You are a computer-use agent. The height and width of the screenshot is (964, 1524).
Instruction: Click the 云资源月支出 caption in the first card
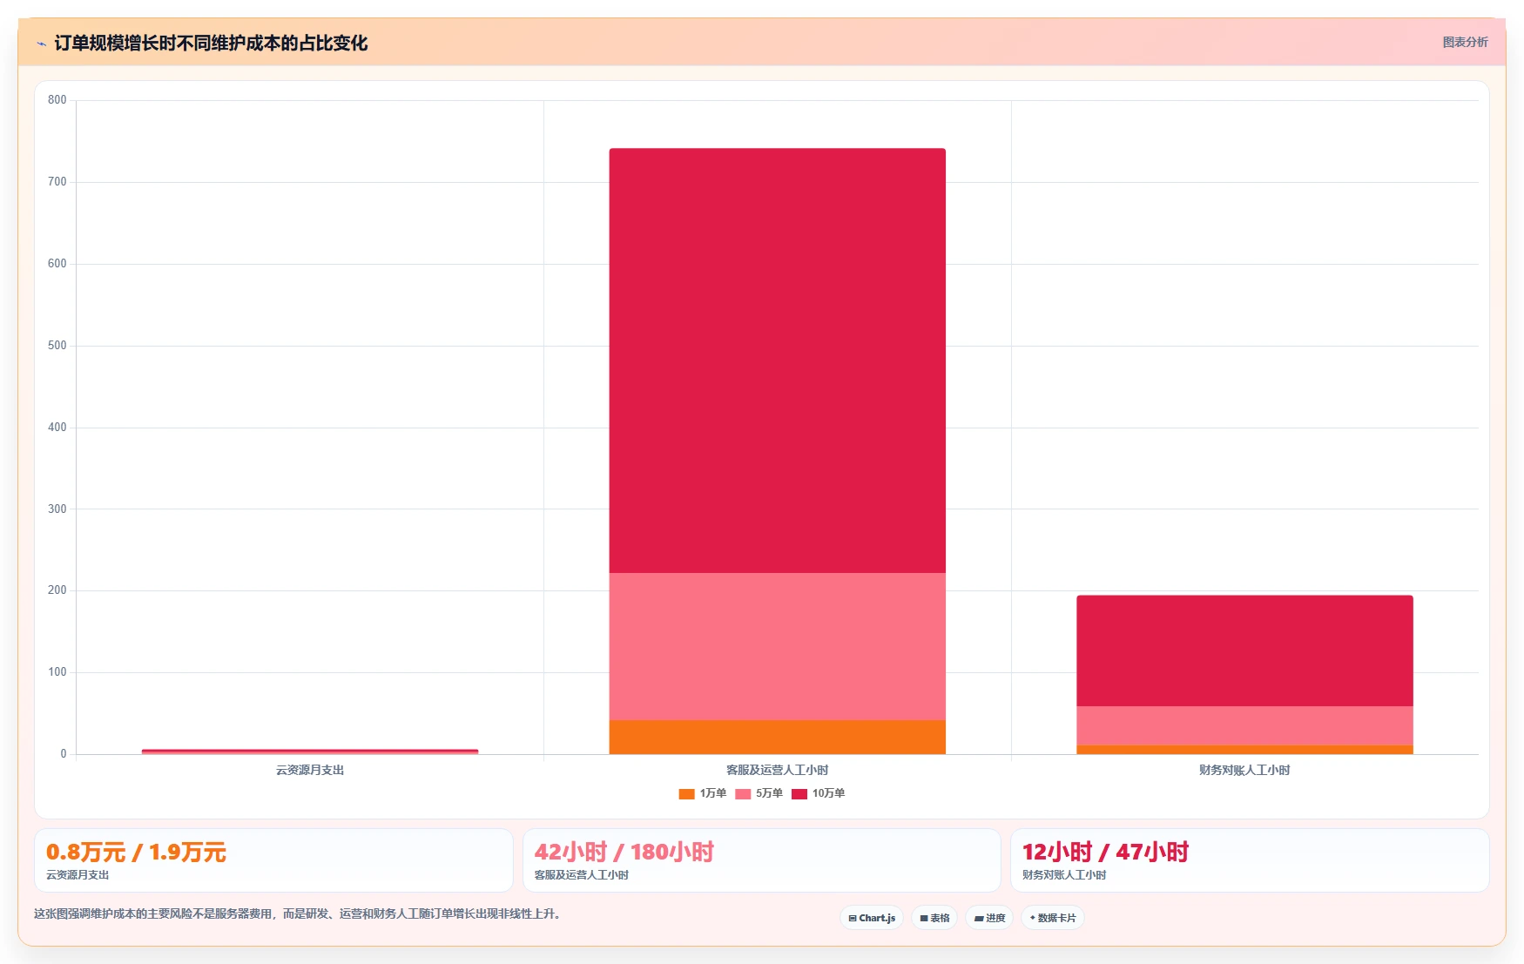(78, 875)
